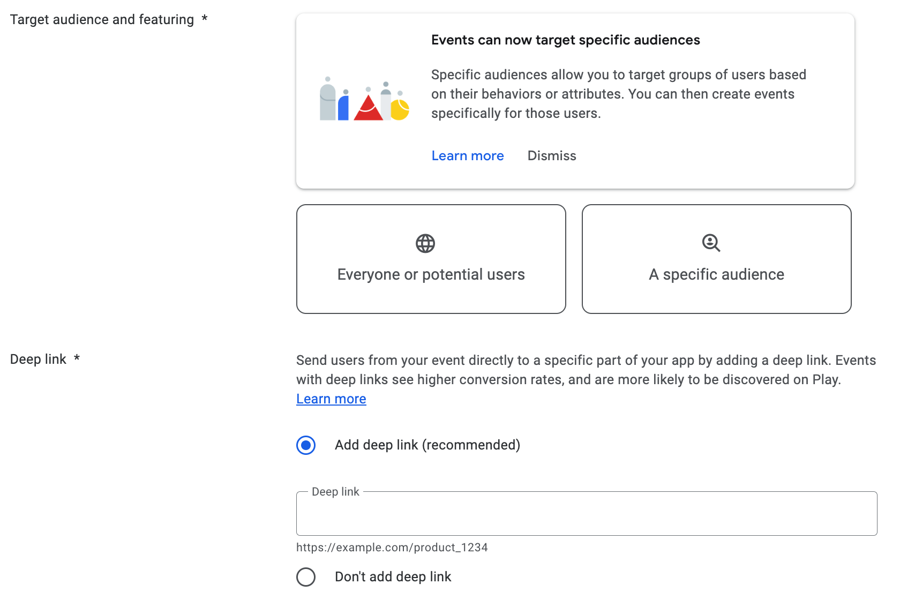Click the 'Target audience and featuring' section label
The image size is (900, 599).
(x=102, y=20)
